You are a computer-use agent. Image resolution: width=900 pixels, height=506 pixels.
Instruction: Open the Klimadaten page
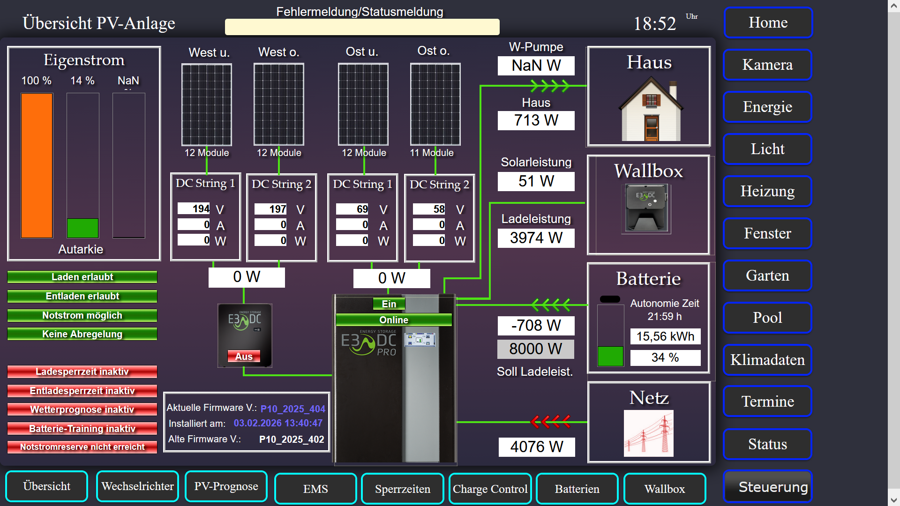click(767, 360)
